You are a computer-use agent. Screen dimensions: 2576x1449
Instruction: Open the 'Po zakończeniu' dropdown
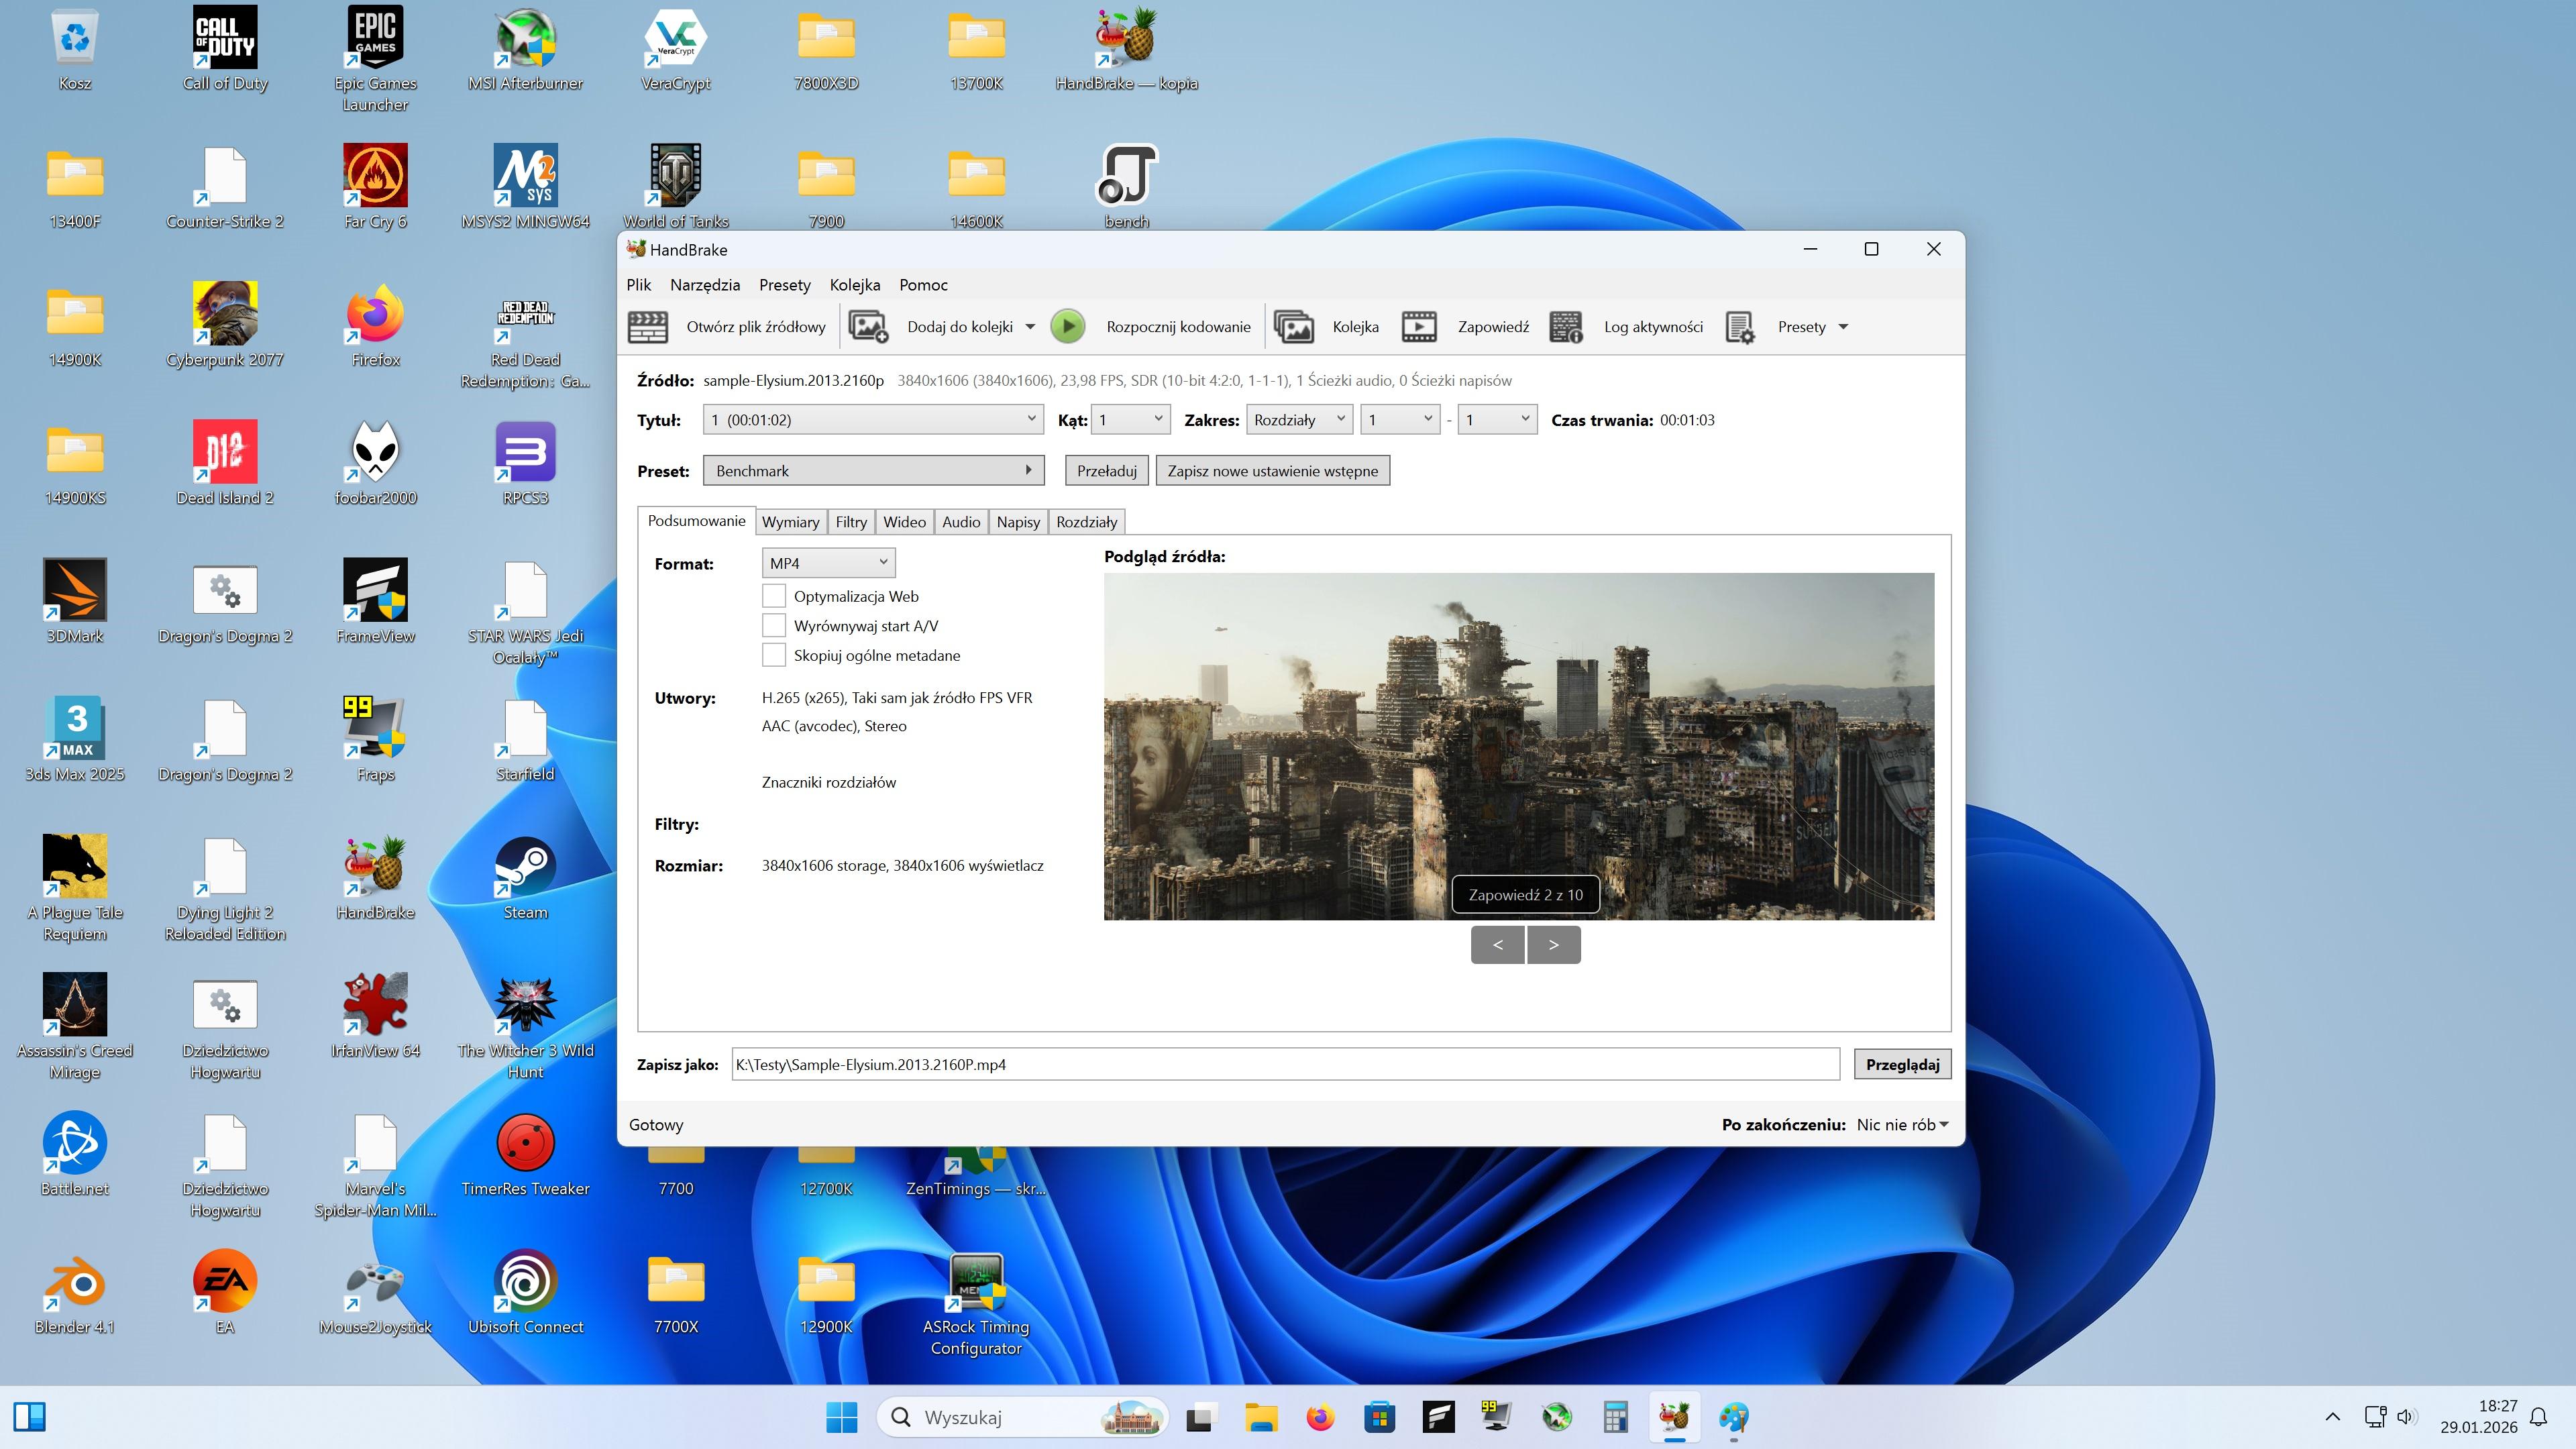tap(1902, 1125)
